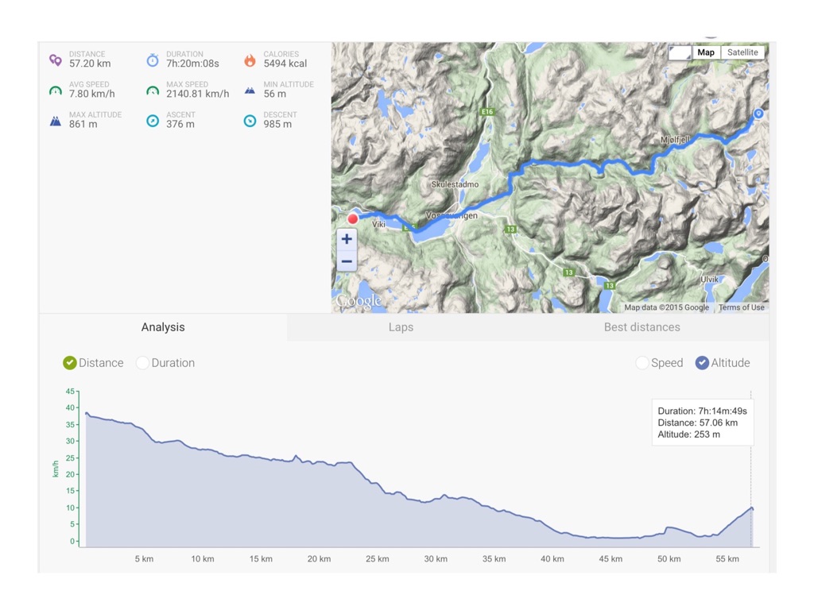Click the red route end marker on map
The image size is (814, 610).
pyautogui.click(x=353, y=218)
